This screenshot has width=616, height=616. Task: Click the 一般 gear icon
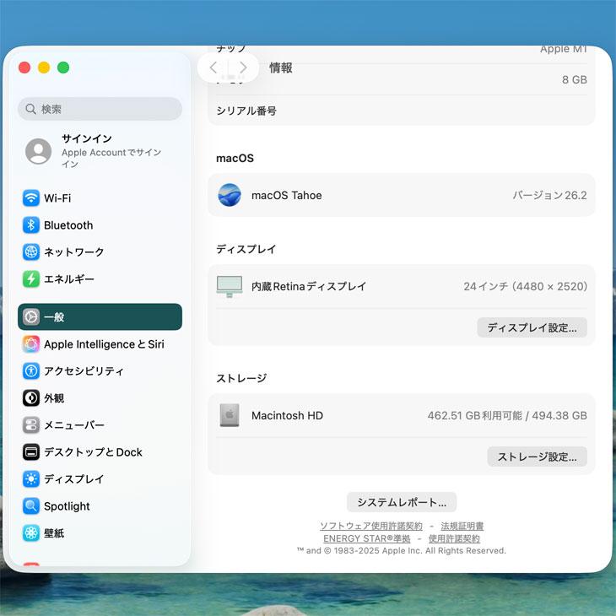pos(31,316)
